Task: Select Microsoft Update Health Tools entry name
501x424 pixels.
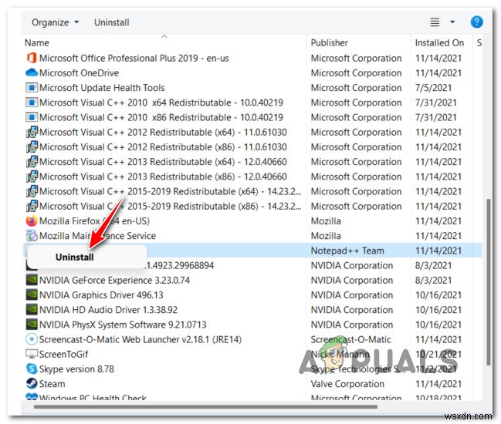Action: click(x=102, y=87)
